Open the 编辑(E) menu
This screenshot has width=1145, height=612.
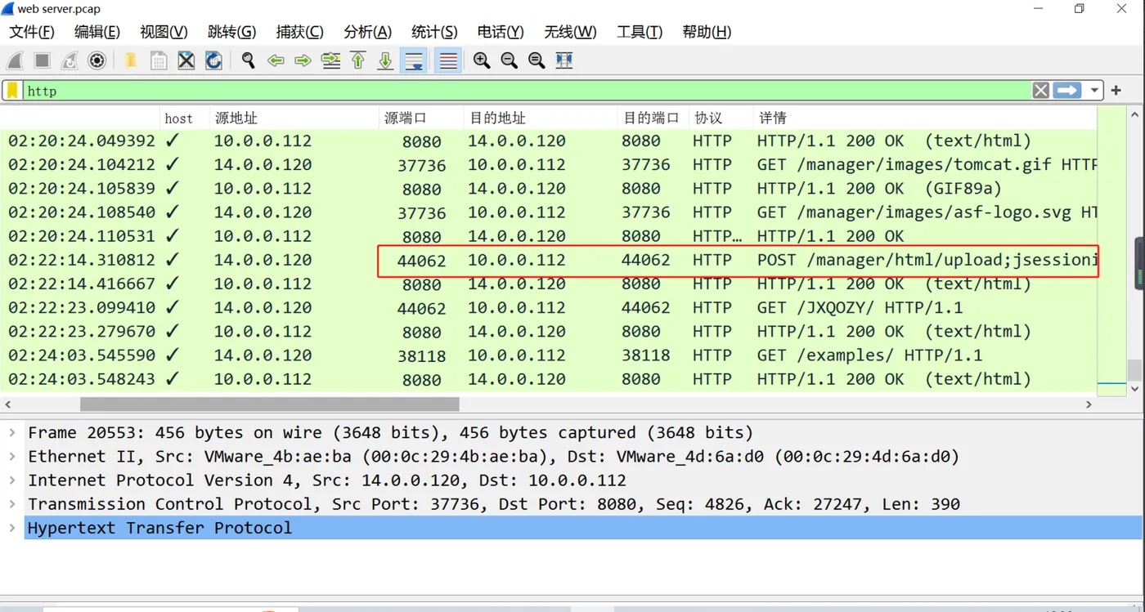(x=97, y=32)
